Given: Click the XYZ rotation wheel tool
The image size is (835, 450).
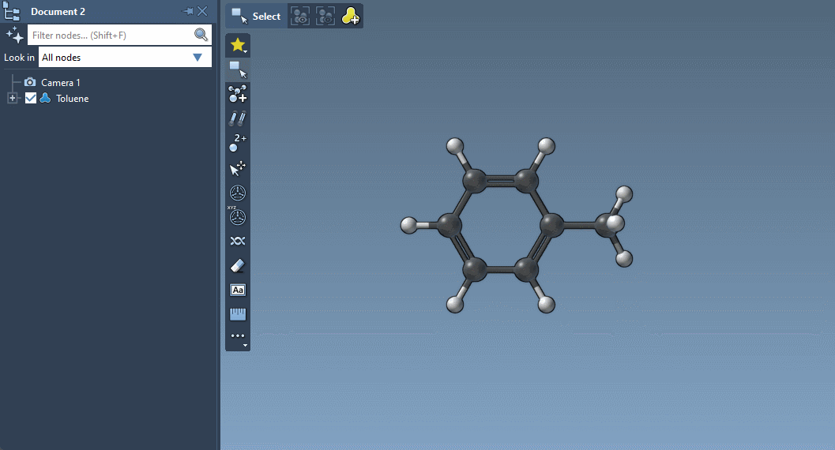Looking at the screenshot, I should pyautogui.click(x=238, y=216).
